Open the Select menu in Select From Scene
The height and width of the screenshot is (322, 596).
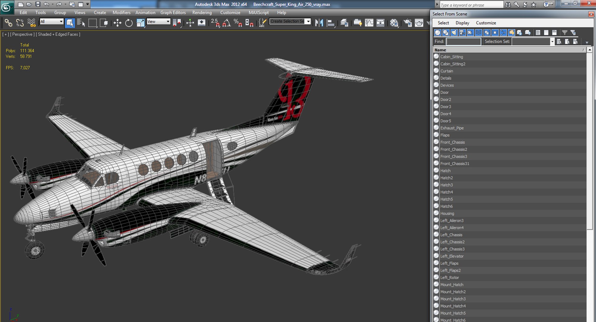click(x=443, y=23)
